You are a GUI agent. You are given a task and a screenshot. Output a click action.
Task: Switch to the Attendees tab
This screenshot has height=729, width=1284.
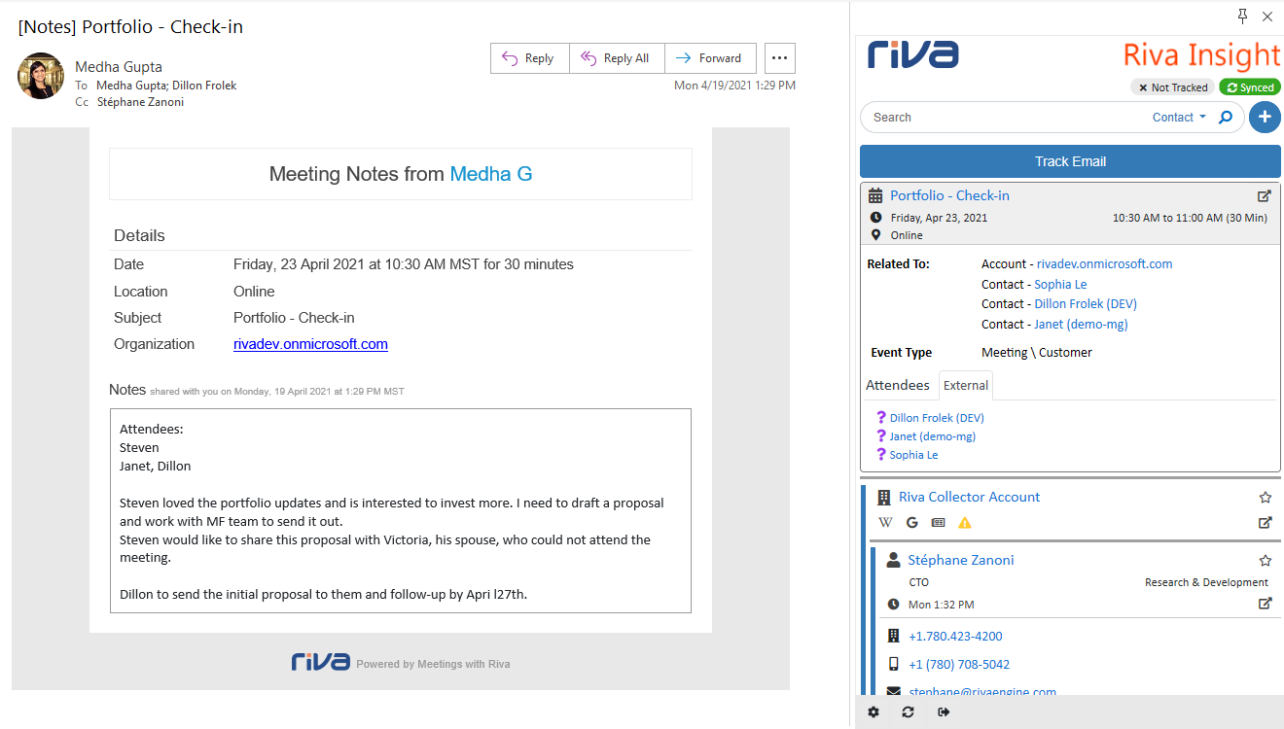pyautogui.click(x=898, y=385)
